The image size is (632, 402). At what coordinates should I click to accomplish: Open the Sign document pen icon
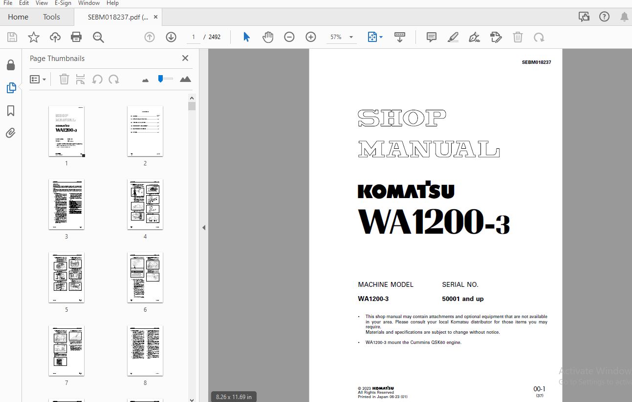(x=474, y=37)
